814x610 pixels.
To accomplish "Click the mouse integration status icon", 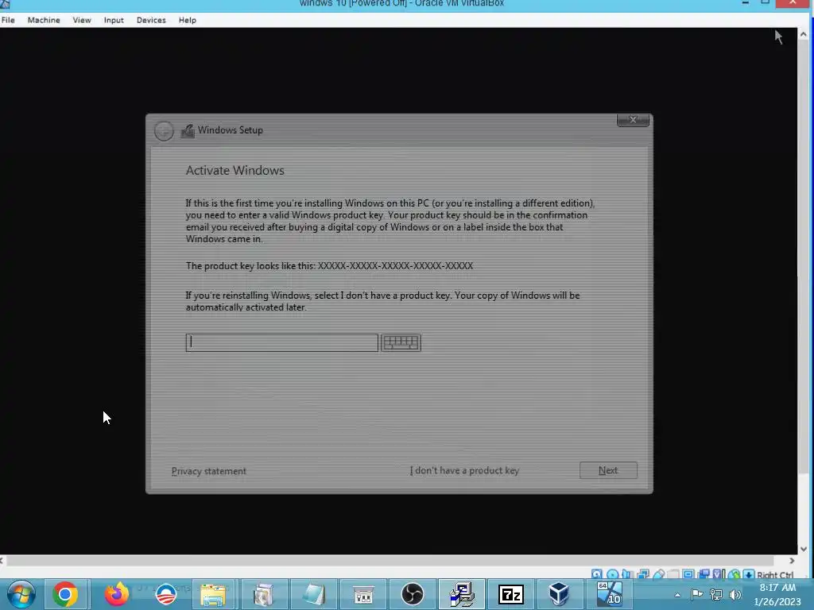I will pyautogui.click(x=734, y=574).
